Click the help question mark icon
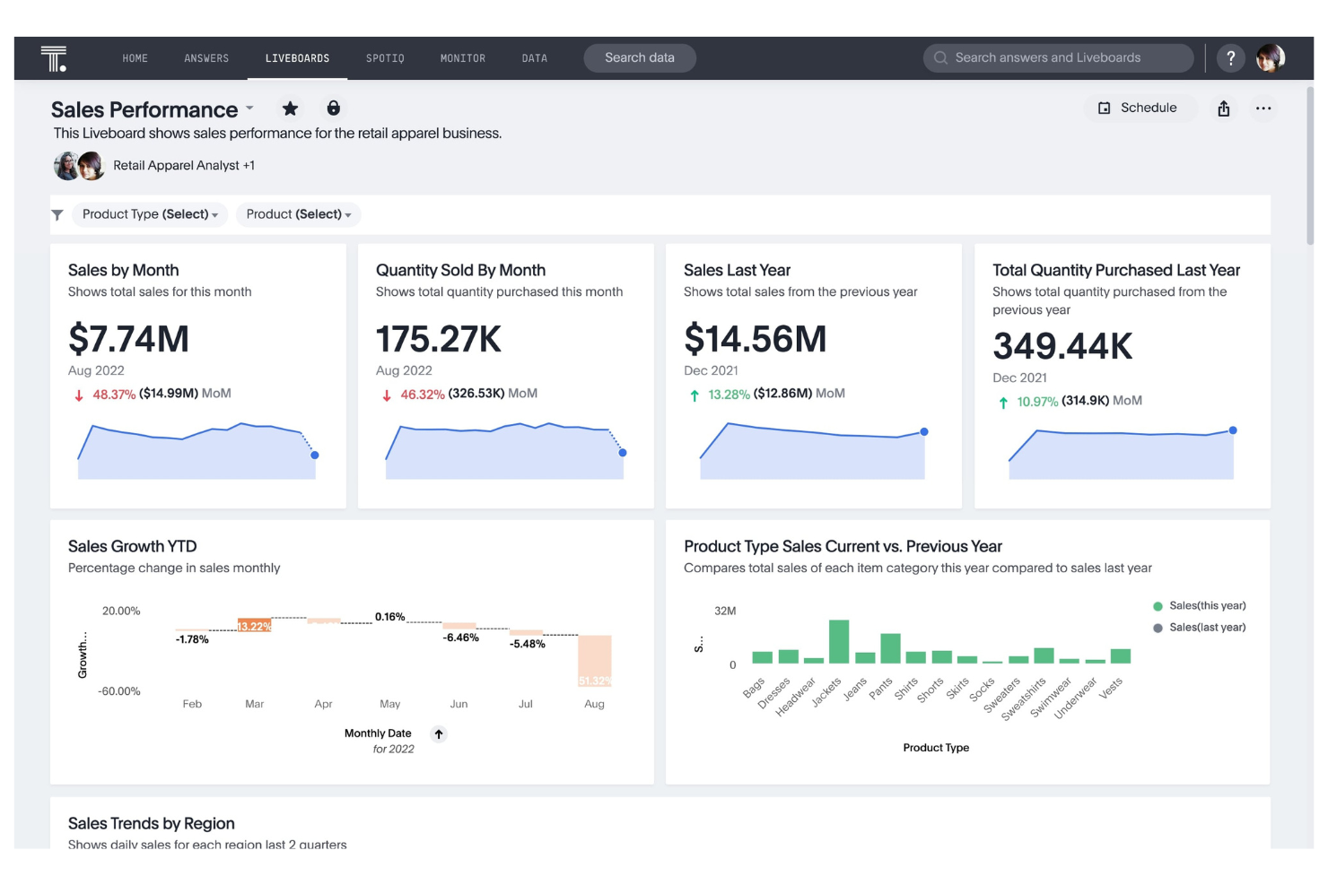Screen dimensions: 1328x885 (1231, 57)
